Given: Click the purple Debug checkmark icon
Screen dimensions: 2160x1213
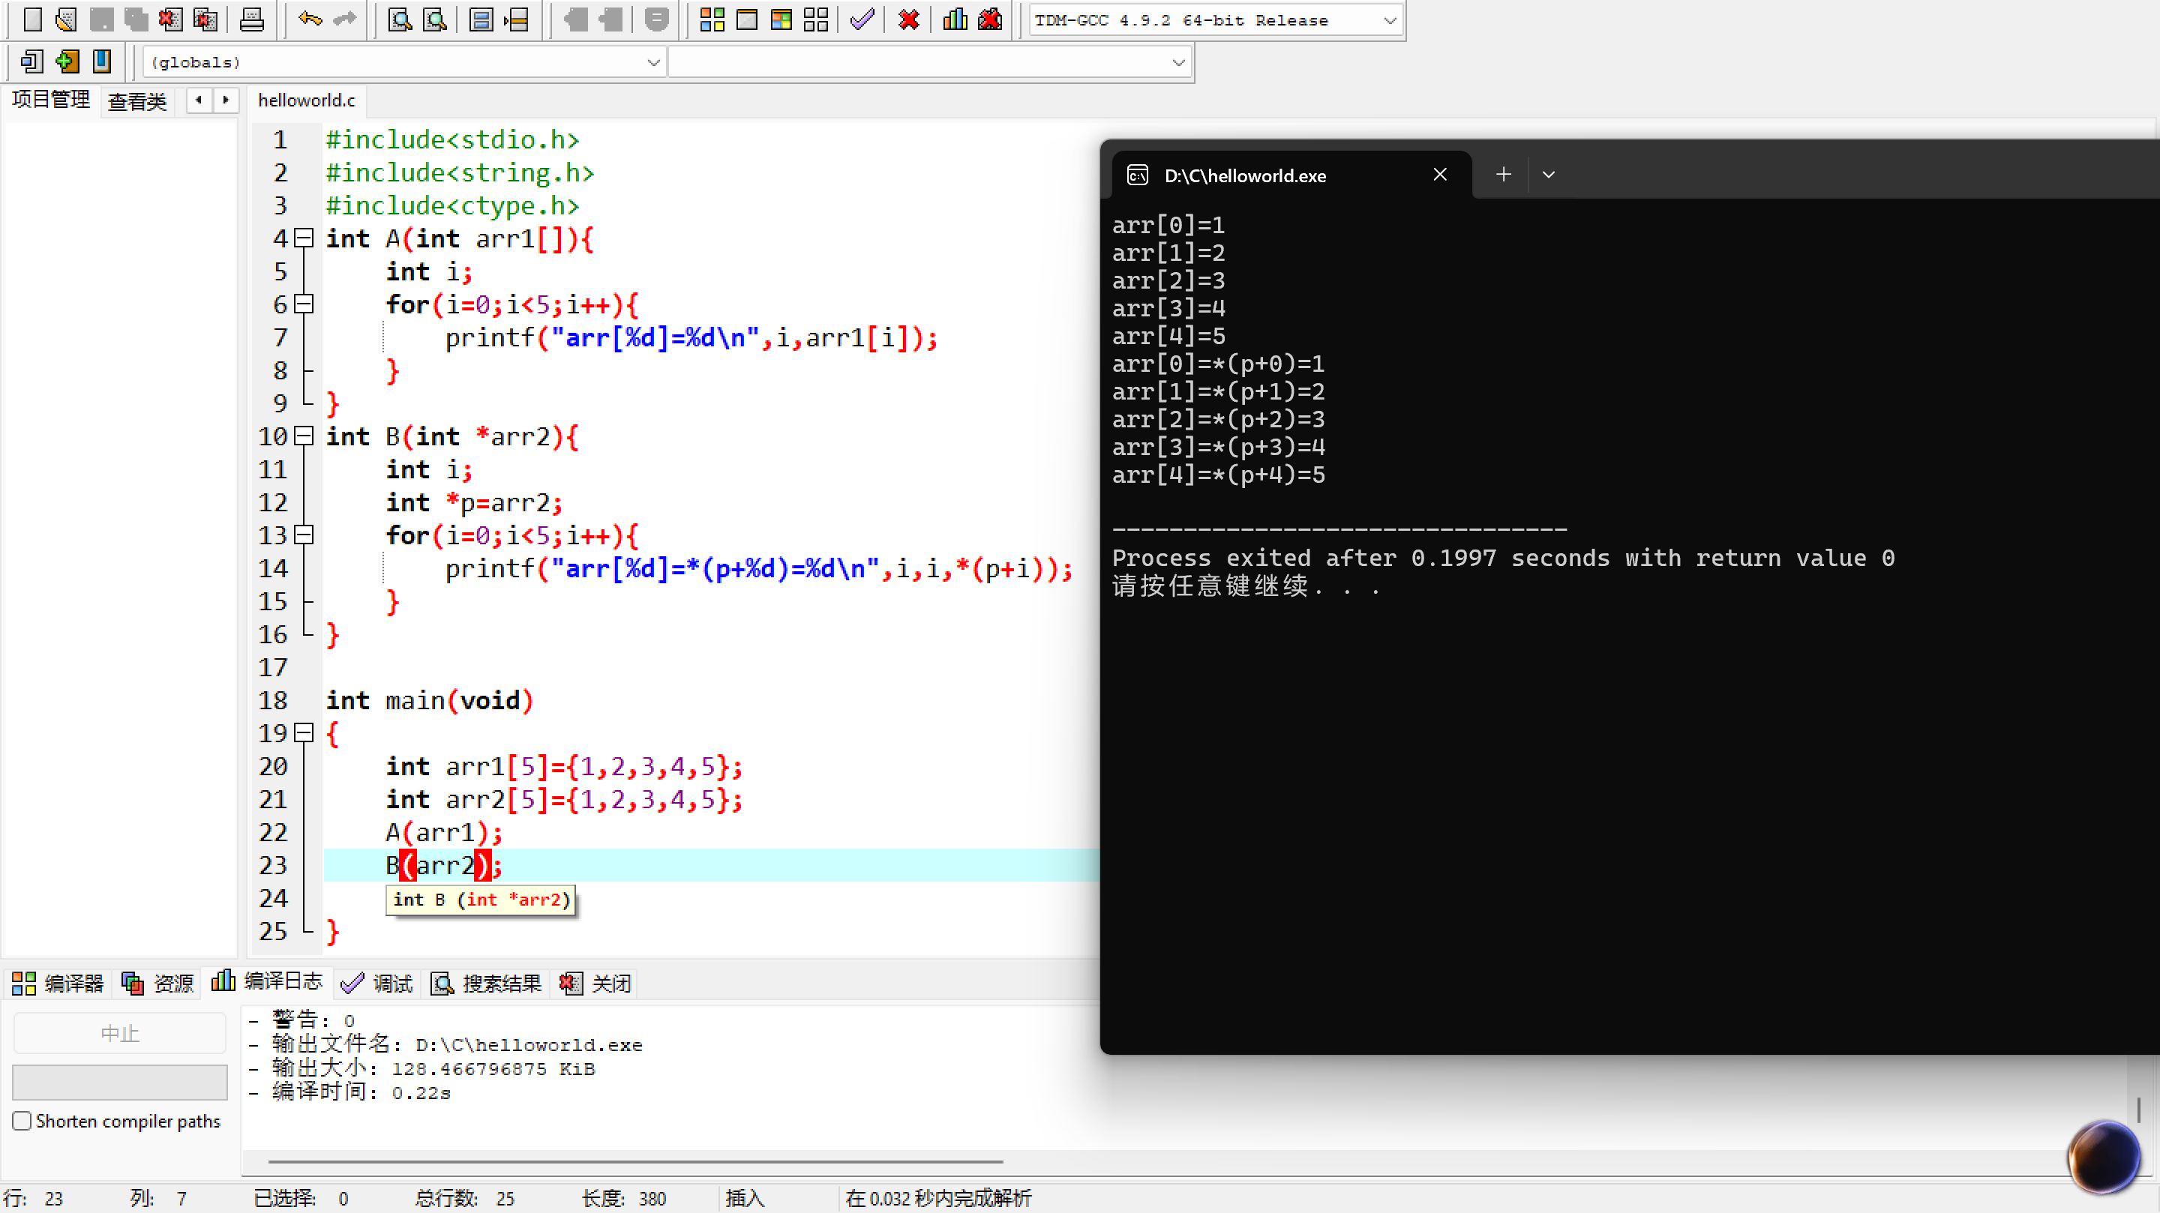Looking at the screenshot, I should click(862, 19).
